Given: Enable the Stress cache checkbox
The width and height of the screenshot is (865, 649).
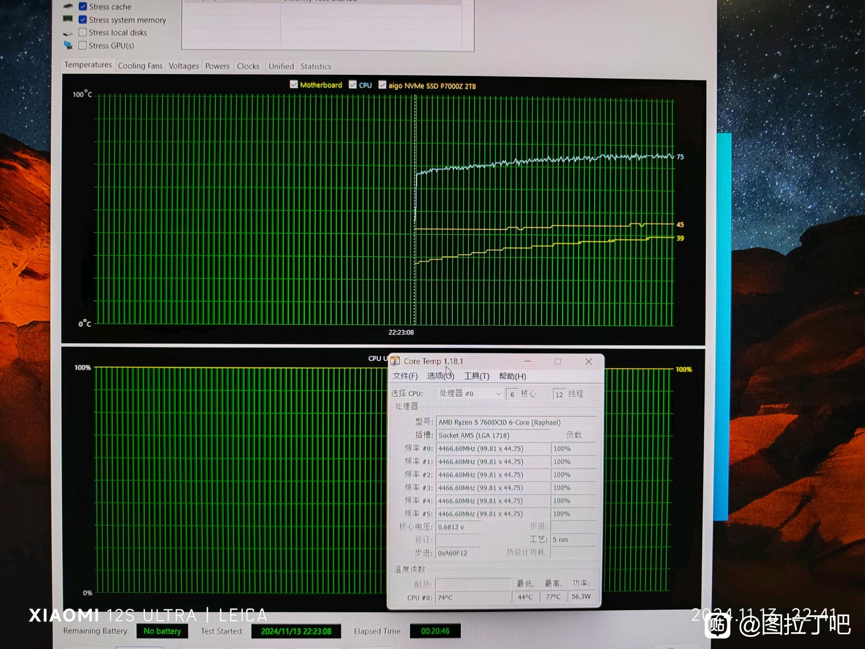Looking at the screenshot, I should 83,6.
